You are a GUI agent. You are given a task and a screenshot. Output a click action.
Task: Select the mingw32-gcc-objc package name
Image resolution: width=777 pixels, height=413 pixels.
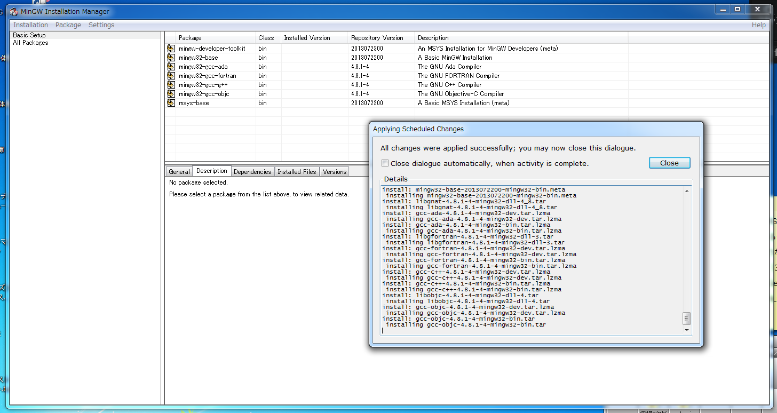tap(204, 94)
